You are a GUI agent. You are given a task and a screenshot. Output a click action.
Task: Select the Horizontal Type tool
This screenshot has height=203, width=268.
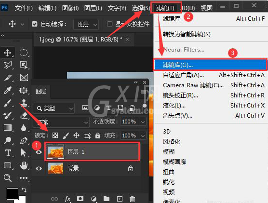click(x=8, y=153)
